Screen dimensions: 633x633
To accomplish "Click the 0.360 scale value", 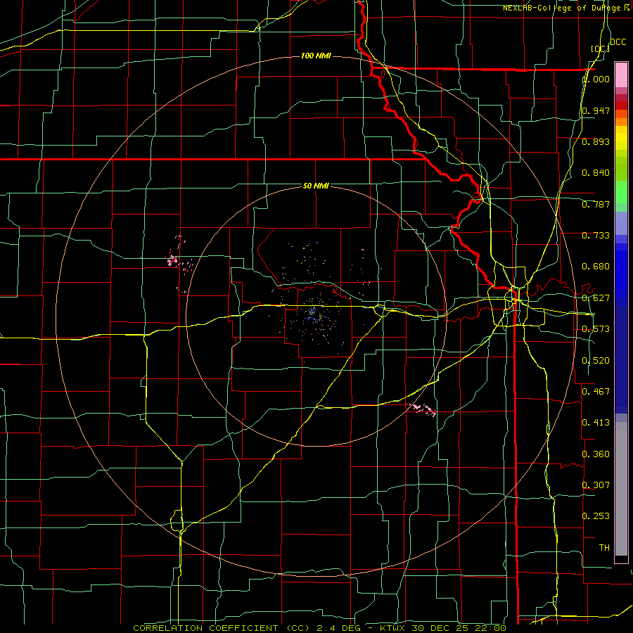I will 596,454.
